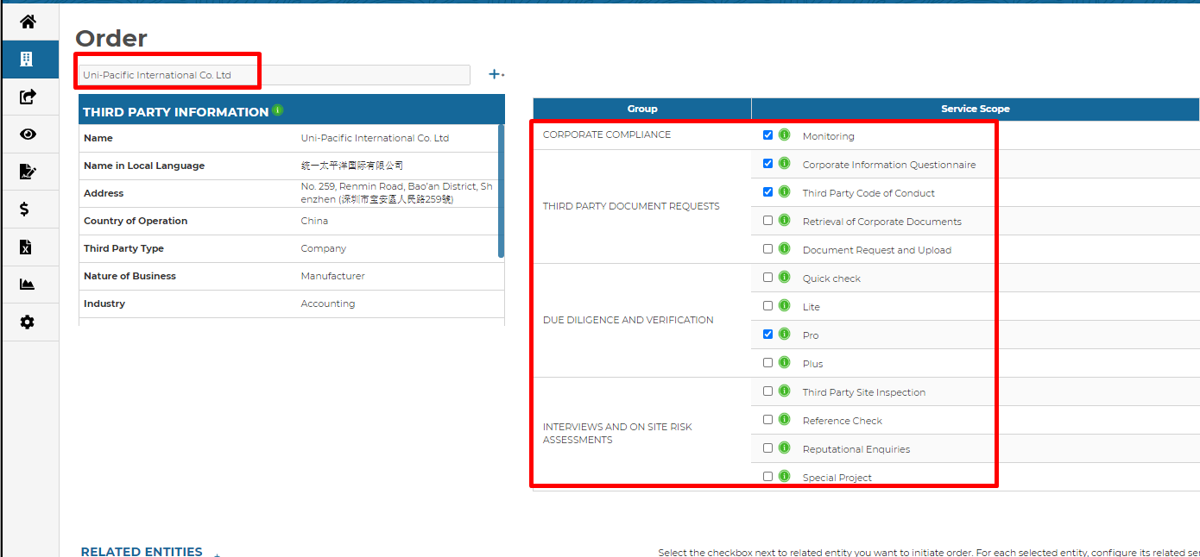This screenshot has height=557, width=1200.
Task: Click the info icon beside Third Party Information
Action: point(277,110)
